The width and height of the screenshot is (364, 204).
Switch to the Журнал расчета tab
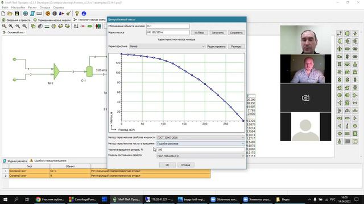pyautogui.click(x=15, y=161)
